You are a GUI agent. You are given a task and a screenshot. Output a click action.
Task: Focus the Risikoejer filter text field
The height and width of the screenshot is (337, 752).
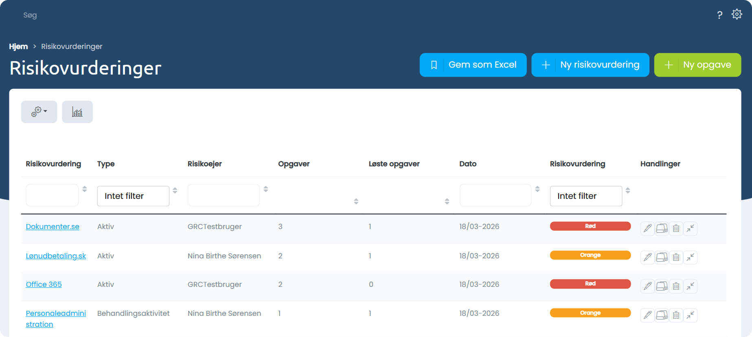[x=224, y=195]
